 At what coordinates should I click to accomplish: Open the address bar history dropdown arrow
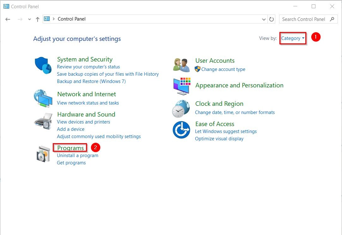(264, 19)
